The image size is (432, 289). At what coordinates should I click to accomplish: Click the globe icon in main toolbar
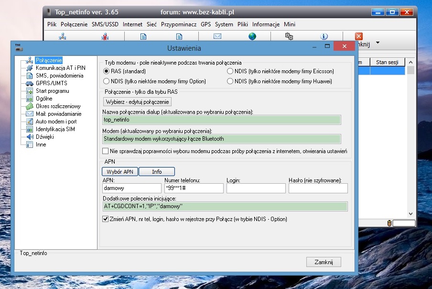[x=252, y=36]
